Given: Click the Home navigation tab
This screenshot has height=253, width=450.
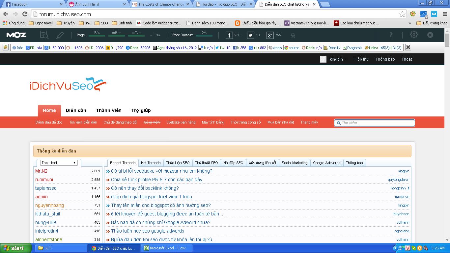Looking at the screenshot, I should pyautogui.click(x=49, y=111).
